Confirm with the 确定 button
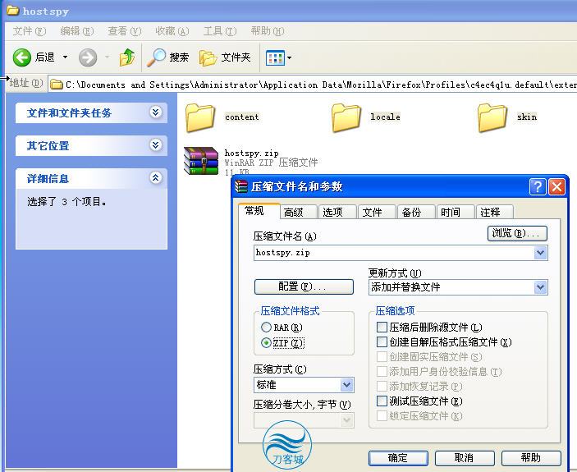 coord(398,458)
